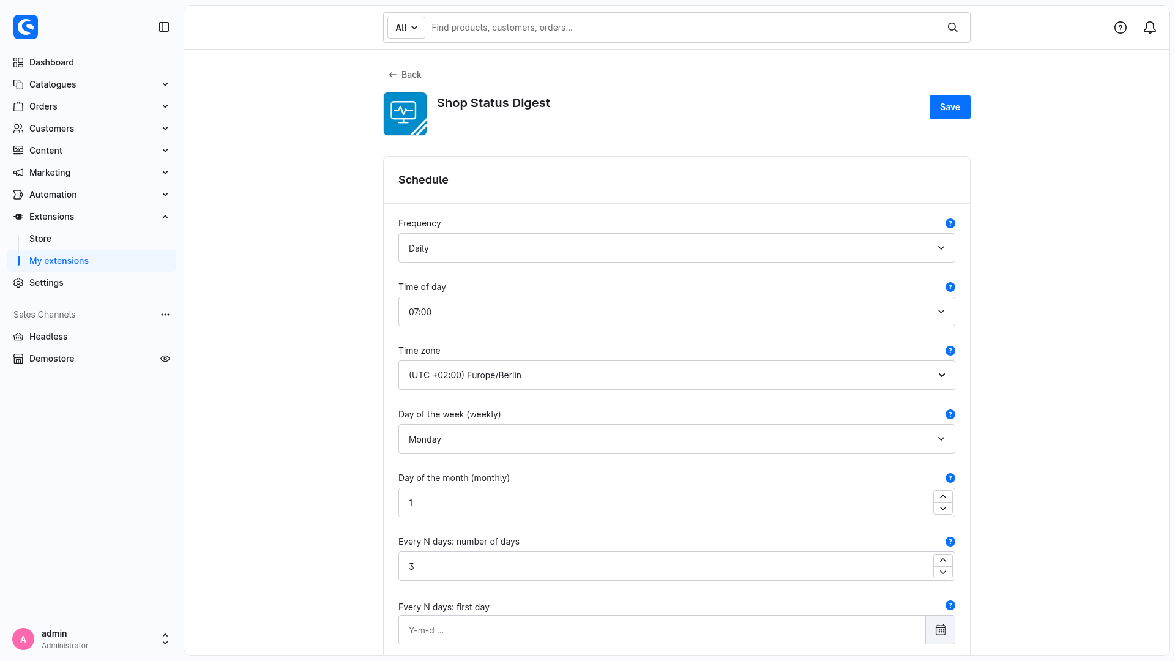Show Time of day help icon
The width and height of the screenshot is (1175, 661).
pos(950,287)
